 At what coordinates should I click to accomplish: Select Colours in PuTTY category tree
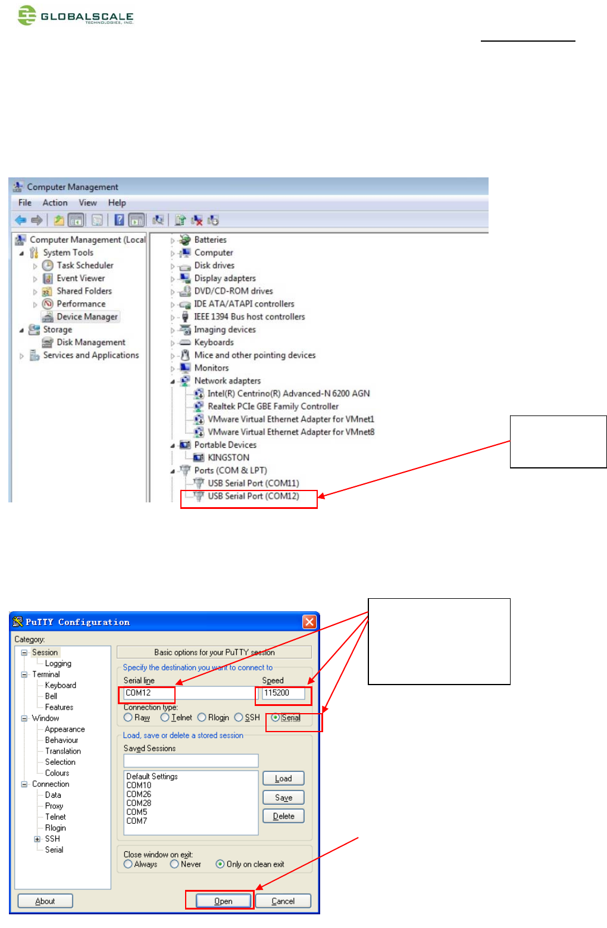[x=57, y=773]
